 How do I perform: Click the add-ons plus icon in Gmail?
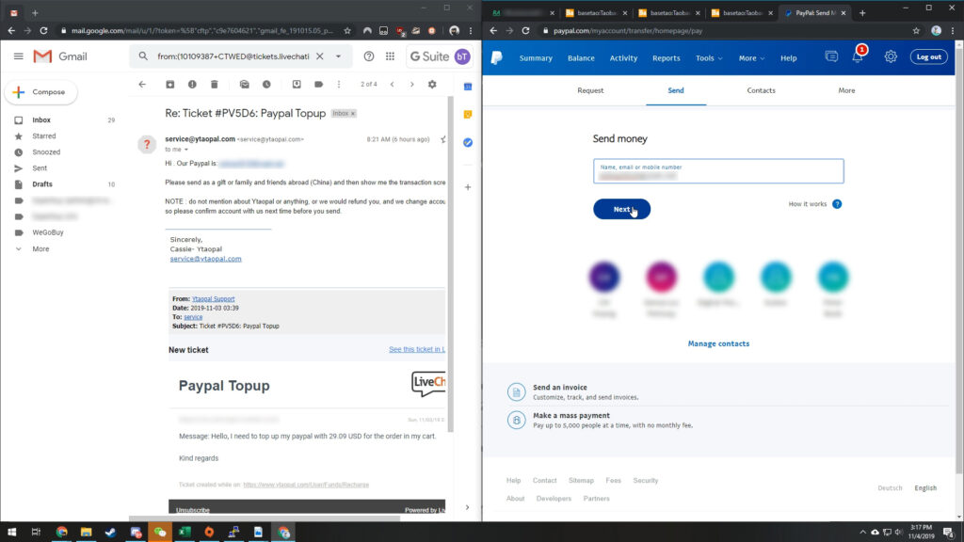[x=468, y=187]
